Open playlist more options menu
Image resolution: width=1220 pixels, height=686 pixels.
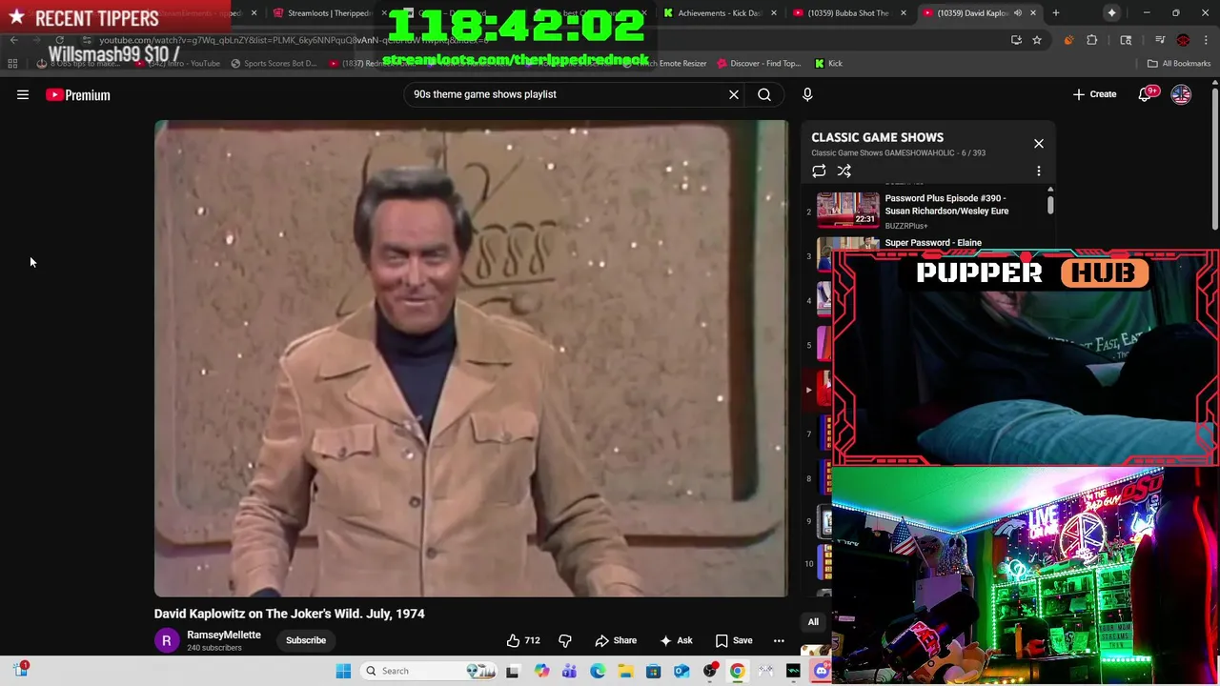coord(1039,171)
